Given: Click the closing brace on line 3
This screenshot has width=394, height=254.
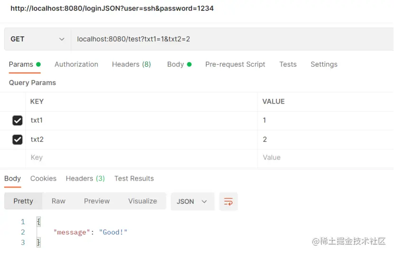Looking at the screenshot, I should click(38, 243).
